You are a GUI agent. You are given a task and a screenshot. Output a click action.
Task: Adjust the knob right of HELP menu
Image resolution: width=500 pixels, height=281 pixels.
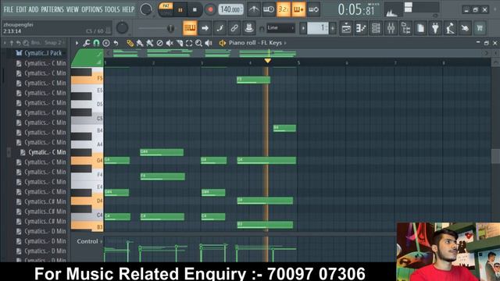146,9
